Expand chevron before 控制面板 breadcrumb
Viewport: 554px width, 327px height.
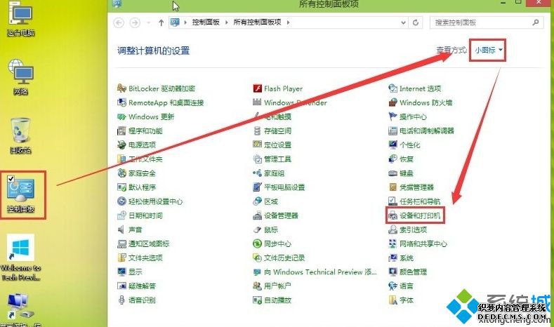point(185,22)
